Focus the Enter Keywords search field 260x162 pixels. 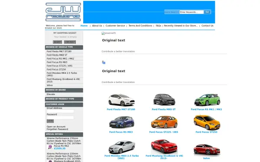coord(192,12)
